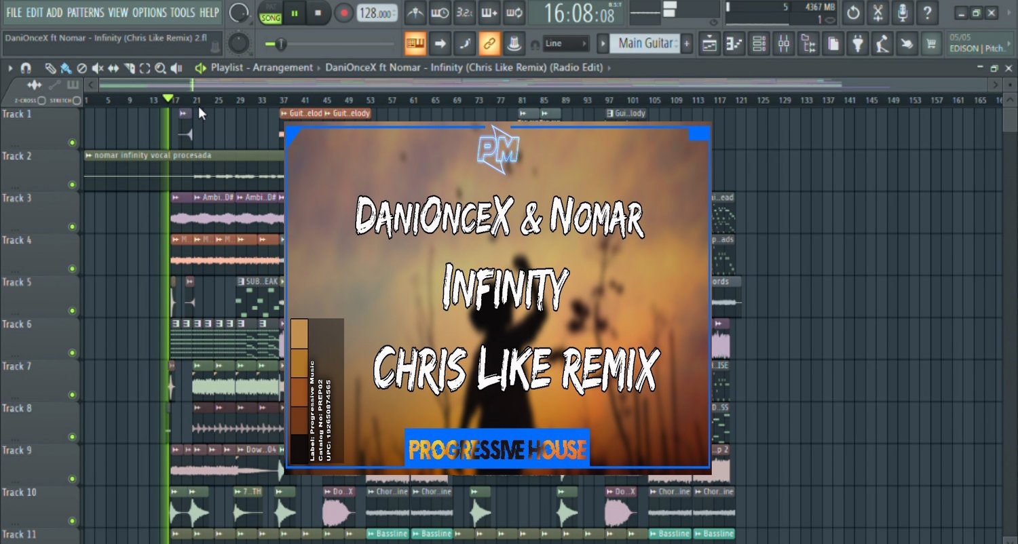Click the red Record button

(343, 13)
